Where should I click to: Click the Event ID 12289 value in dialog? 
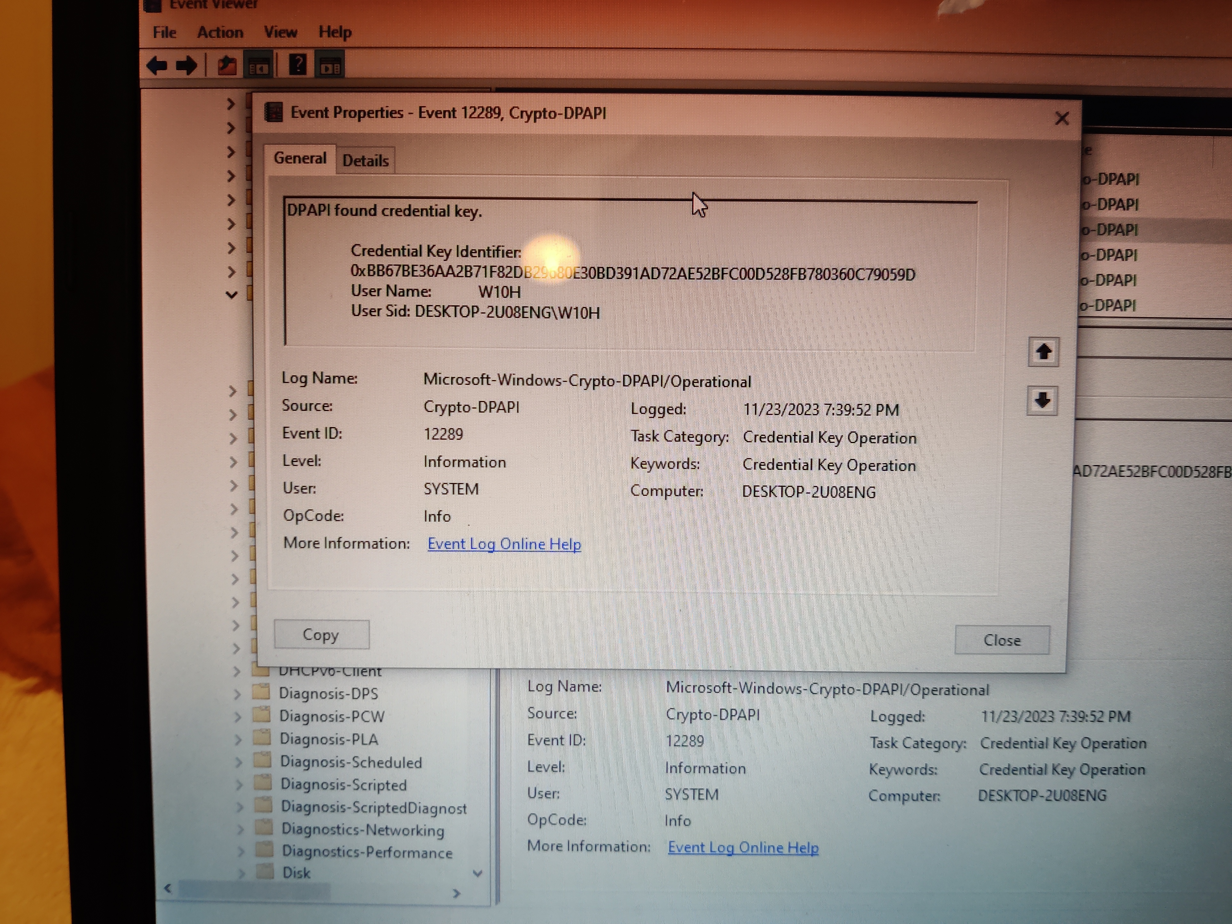pyautogui.click(x=443, y=434)
